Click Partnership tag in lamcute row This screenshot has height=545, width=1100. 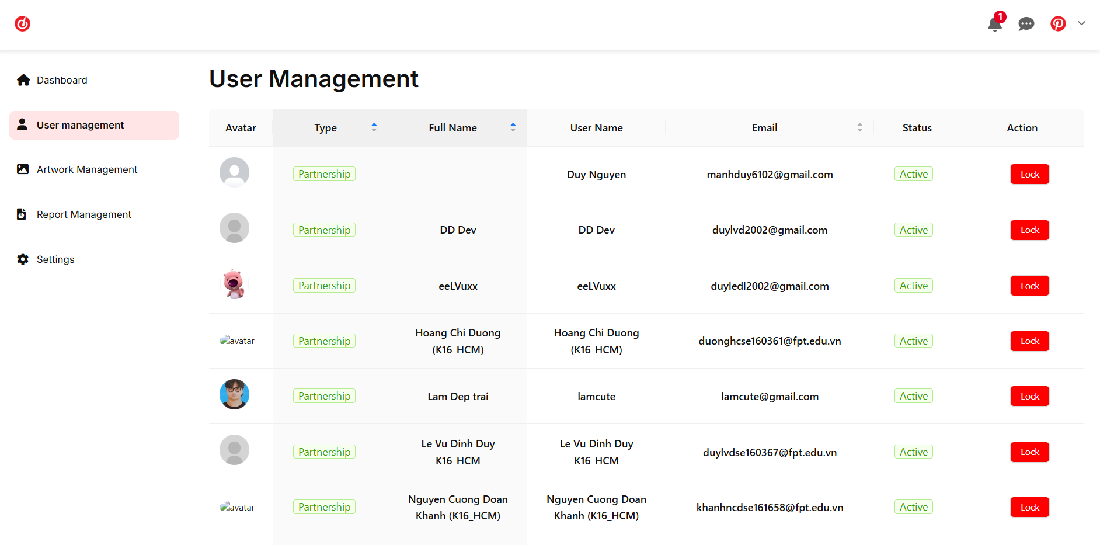coord(324,396)
